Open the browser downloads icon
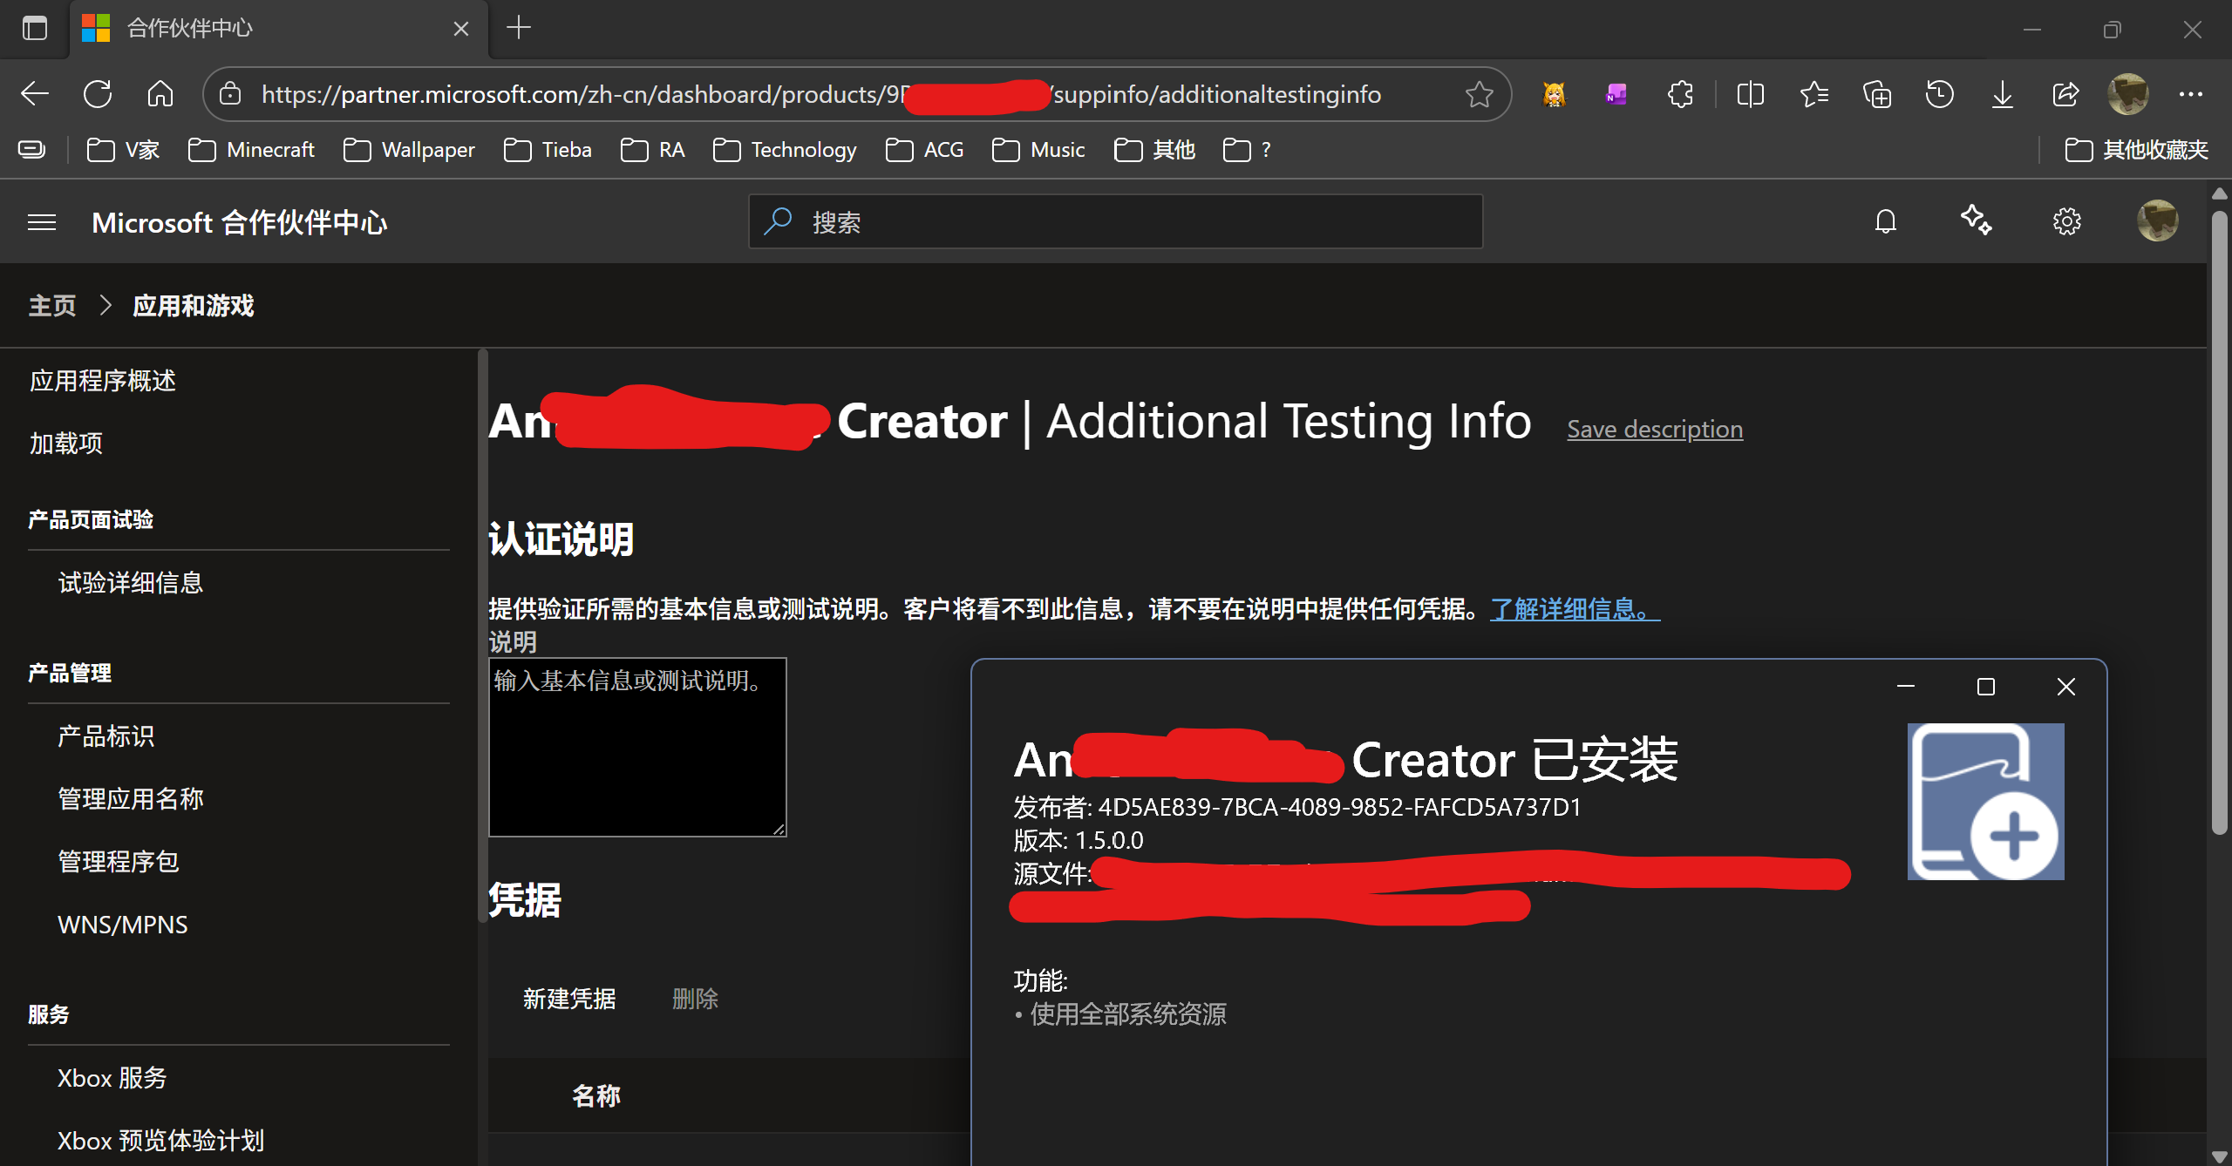This screenshot has width=2232, height=1166. (x=2002, y=94)
